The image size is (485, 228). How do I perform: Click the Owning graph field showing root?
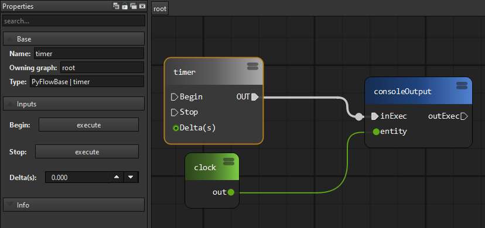(102, 68)
